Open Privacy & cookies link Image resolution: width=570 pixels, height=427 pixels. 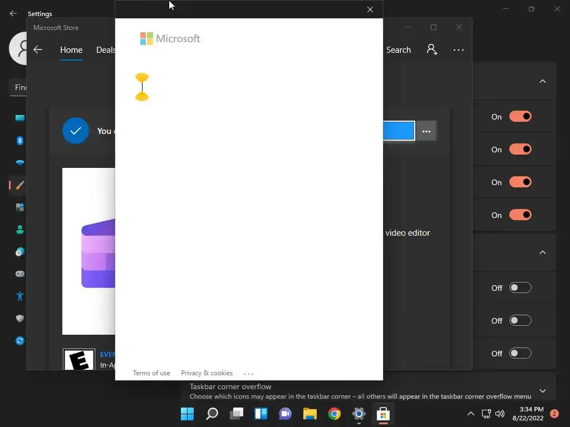click(x=207, y=373)
